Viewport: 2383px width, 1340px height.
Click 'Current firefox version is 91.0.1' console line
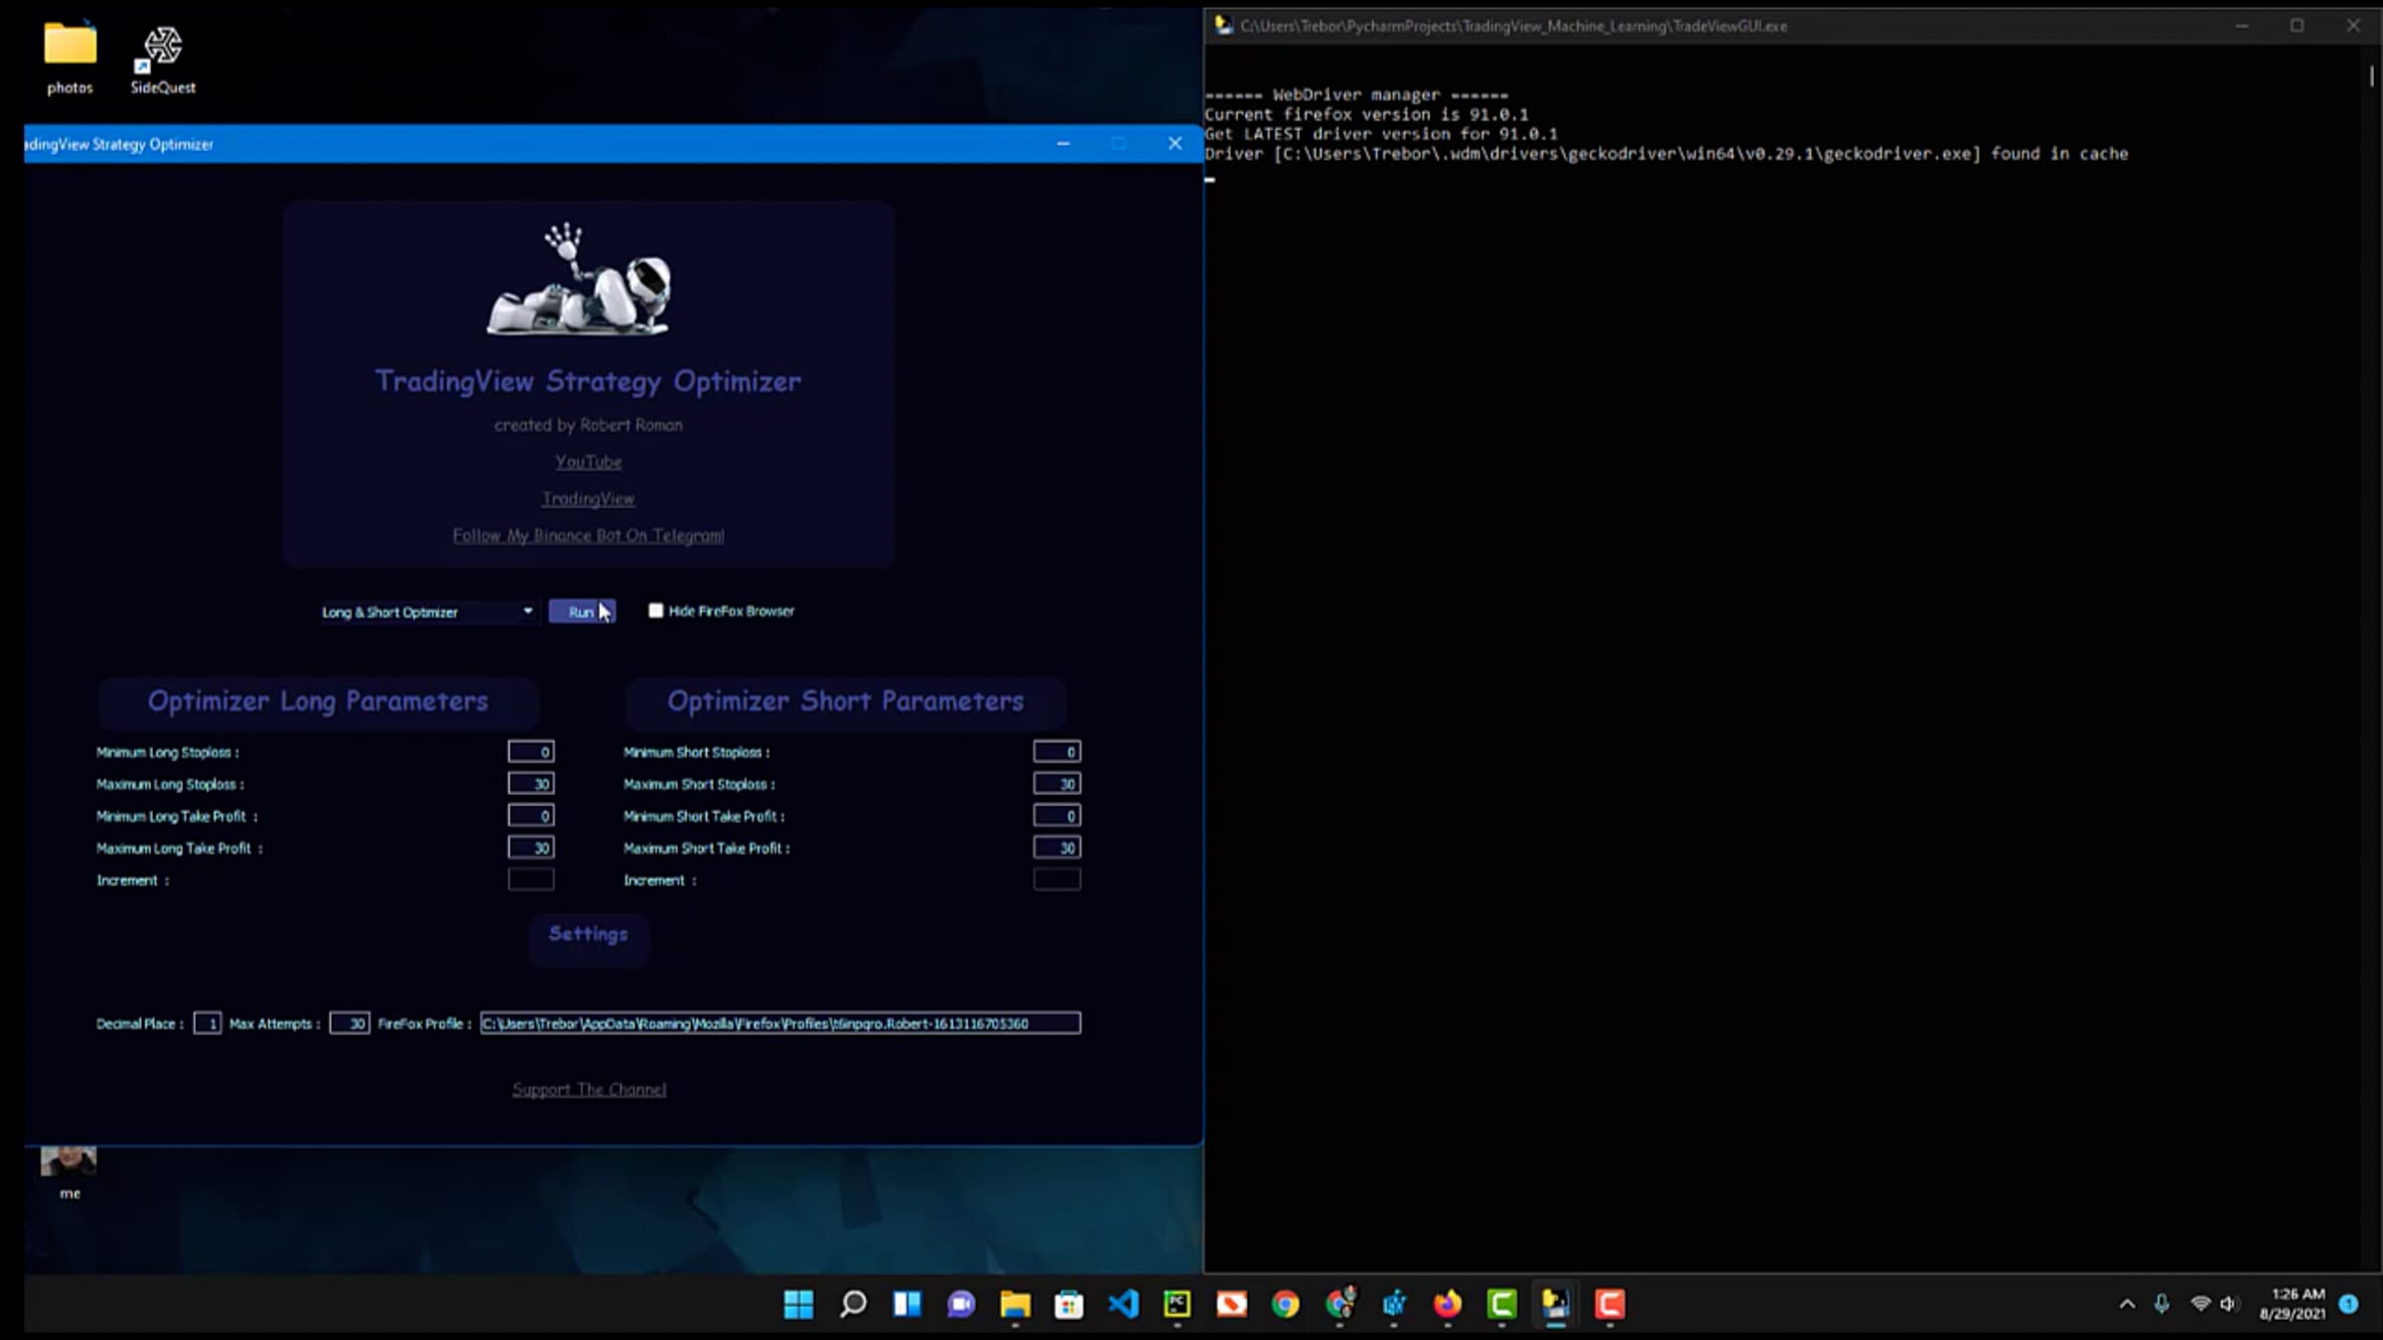[1366, 114]
